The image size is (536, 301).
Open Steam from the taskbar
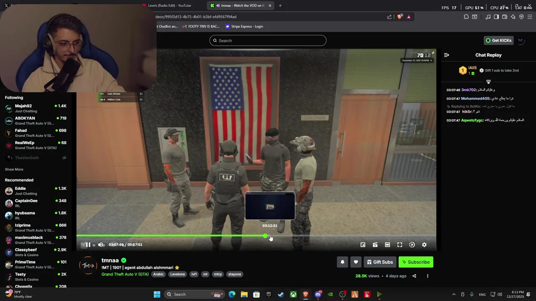pyautogui.click(x=281, y=294)
